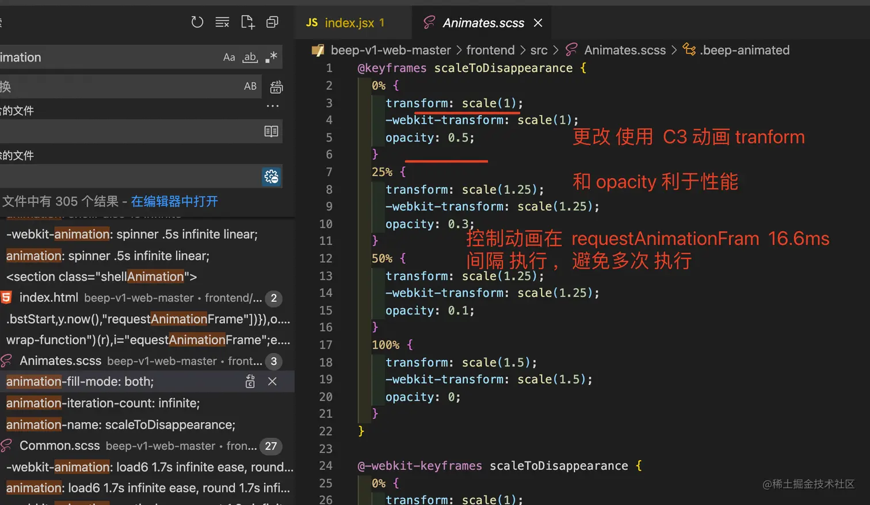Click the JS icon on index.jsx tab
870x505 pixels.
coord(312,23)
